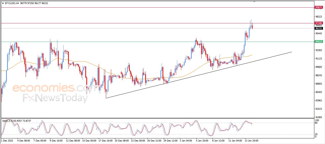Click the stochastic 80 level marker
This screenshot has width=325, height=144.
[x=316, y=123]
